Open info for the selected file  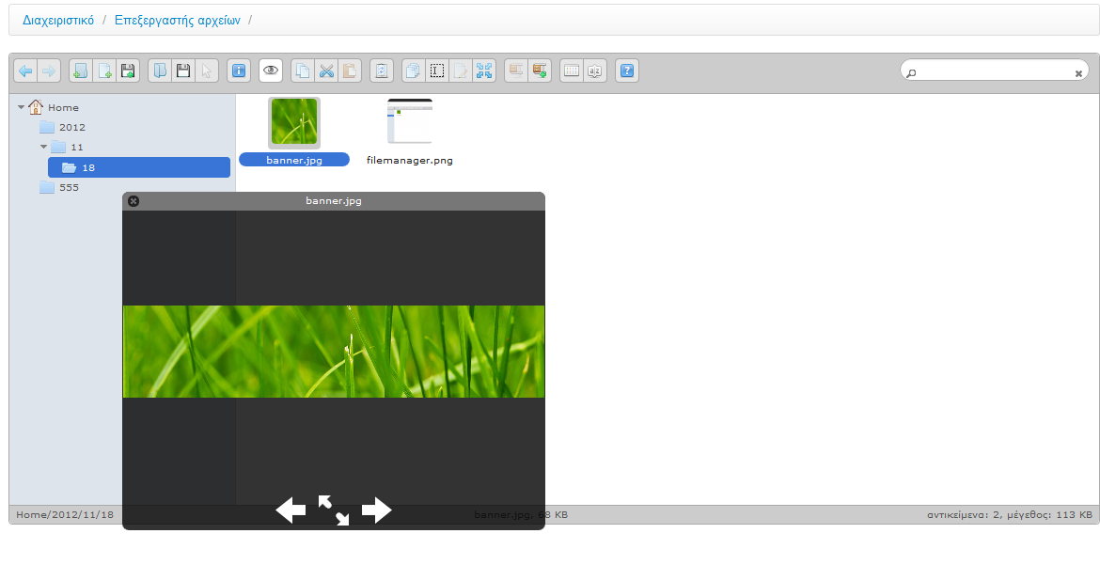tap(238, 71)
